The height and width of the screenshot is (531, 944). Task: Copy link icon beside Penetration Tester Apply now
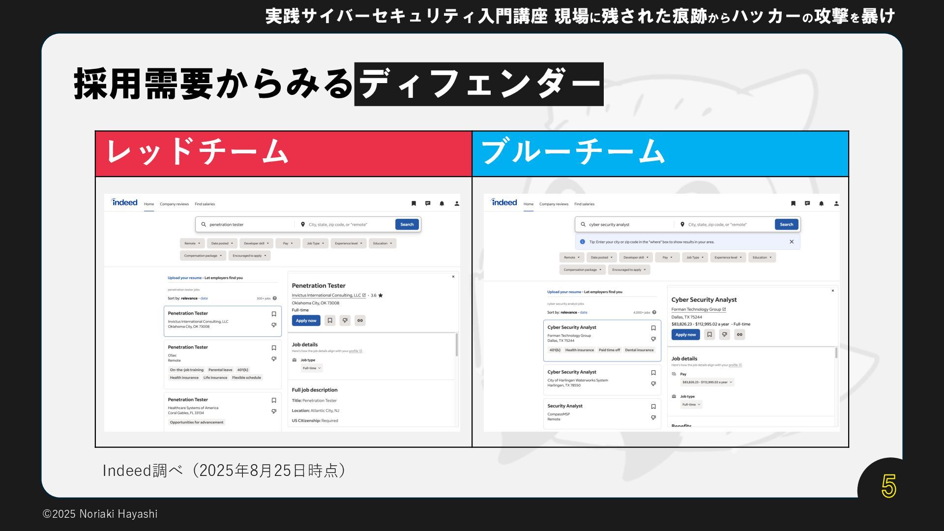[x=360, y=321]
